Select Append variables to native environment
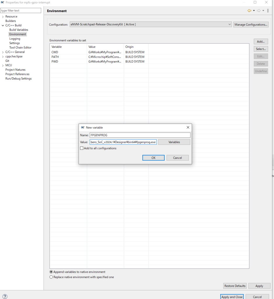 [x=51, y=272]
